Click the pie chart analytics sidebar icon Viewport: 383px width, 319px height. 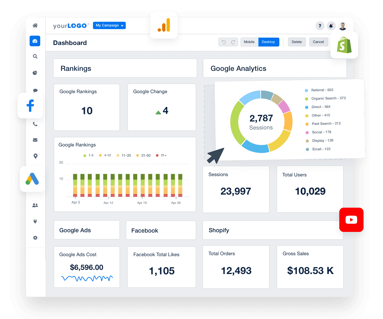point(35,73)
